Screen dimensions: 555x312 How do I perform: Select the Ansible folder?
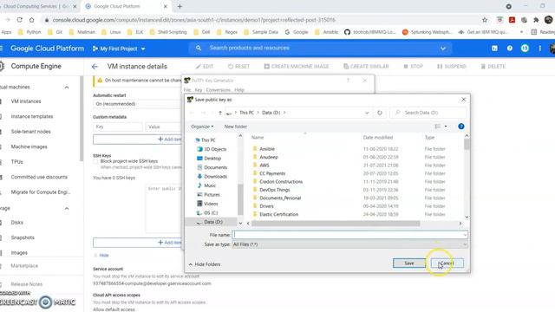pos(264,149)
